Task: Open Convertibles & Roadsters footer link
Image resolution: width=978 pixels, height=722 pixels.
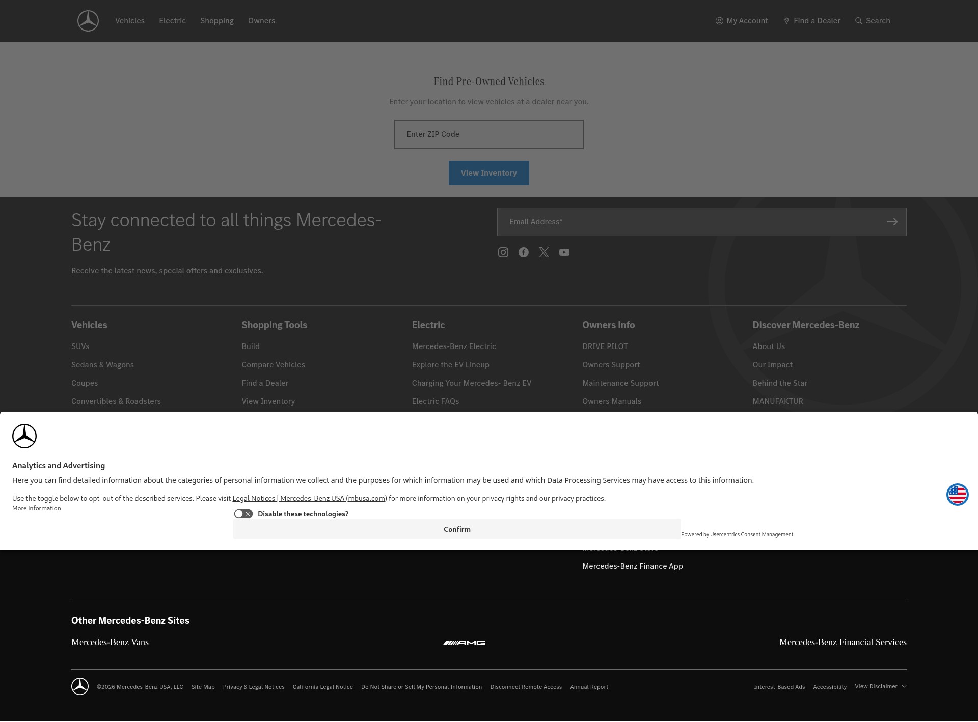Action: [x=116, y=401]
